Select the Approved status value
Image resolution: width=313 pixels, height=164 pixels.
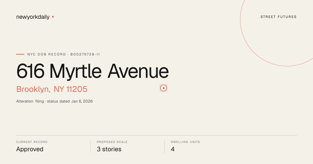pyautogui.click(x=30, y=149)
